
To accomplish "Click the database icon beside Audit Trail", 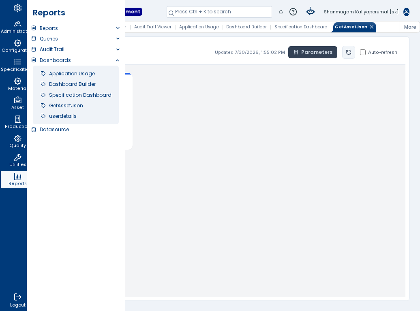I will coord(34,49).
